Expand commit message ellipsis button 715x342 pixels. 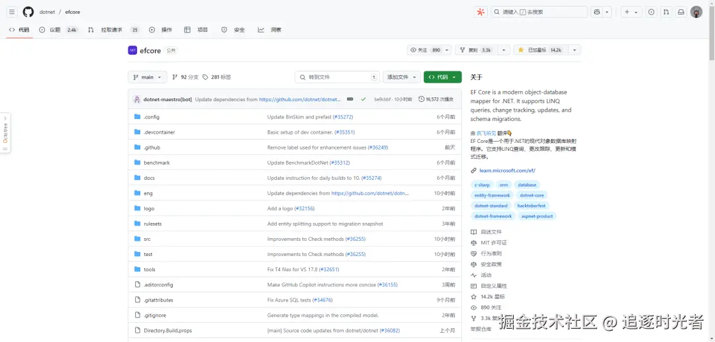tap(350, 99)
